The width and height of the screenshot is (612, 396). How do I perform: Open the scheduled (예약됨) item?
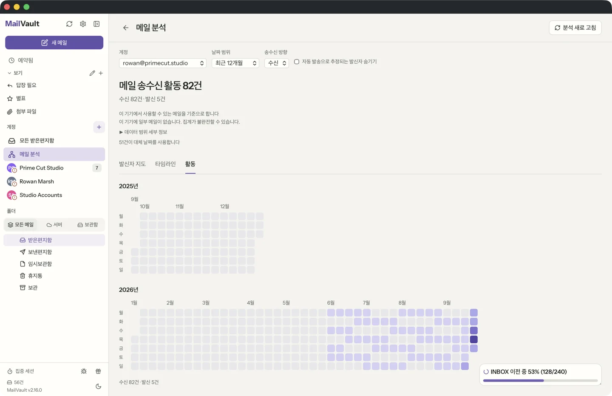[54, 60]
